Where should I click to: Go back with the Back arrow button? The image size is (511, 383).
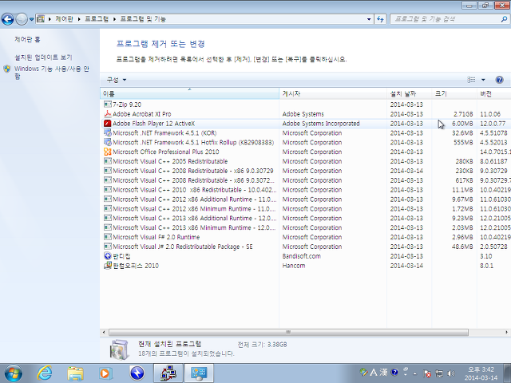point(7,19)
